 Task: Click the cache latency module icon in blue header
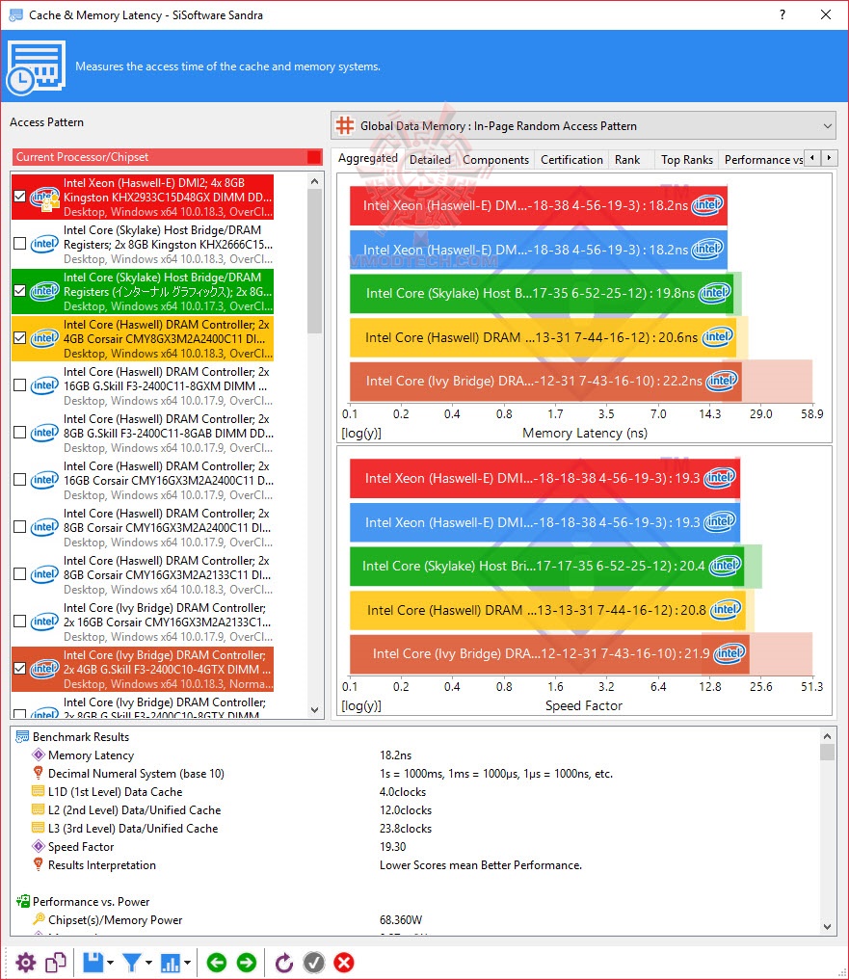coord(37,66)
